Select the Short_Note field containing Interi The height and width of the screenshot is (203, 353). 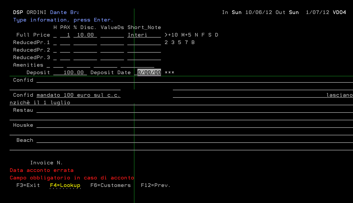144,35
